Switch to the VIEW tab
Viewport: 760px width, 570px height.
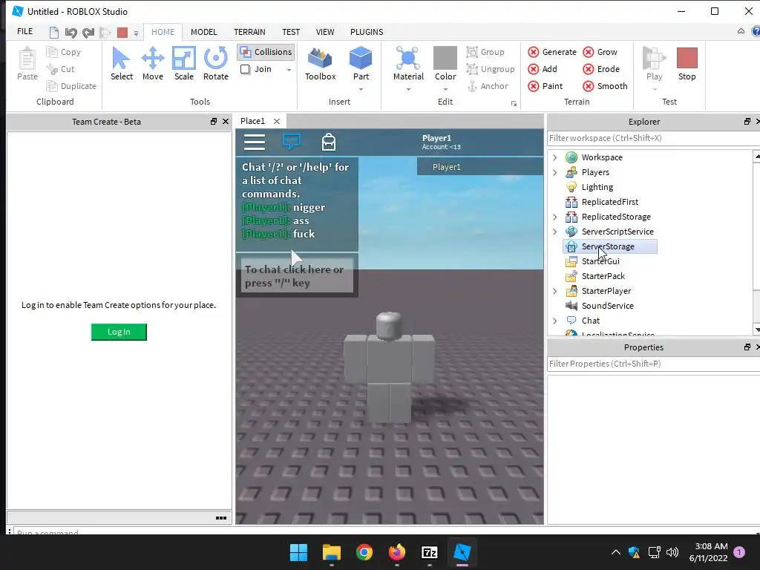(325, 32)
